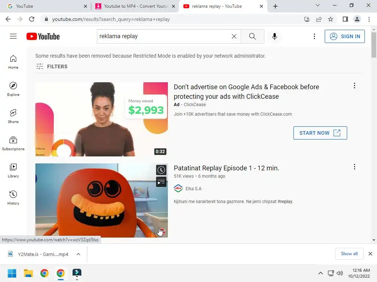
Task: Click the START NOW button
Action: pos(320,133)
